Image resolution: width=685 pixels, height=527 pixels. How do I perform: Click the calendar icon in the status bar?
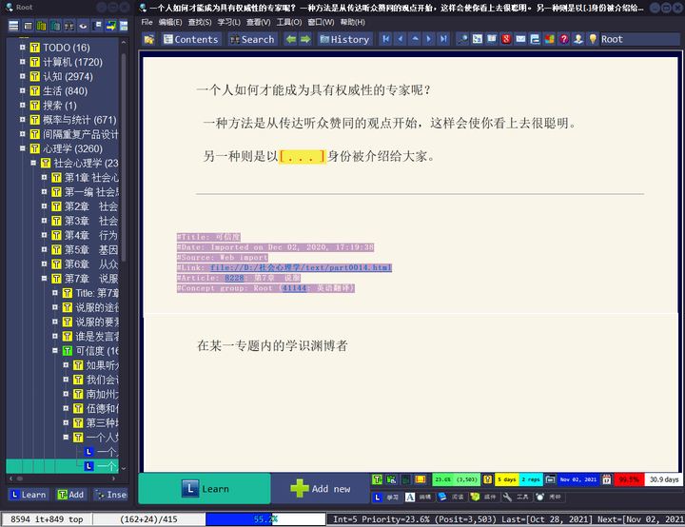coord(606,479)
